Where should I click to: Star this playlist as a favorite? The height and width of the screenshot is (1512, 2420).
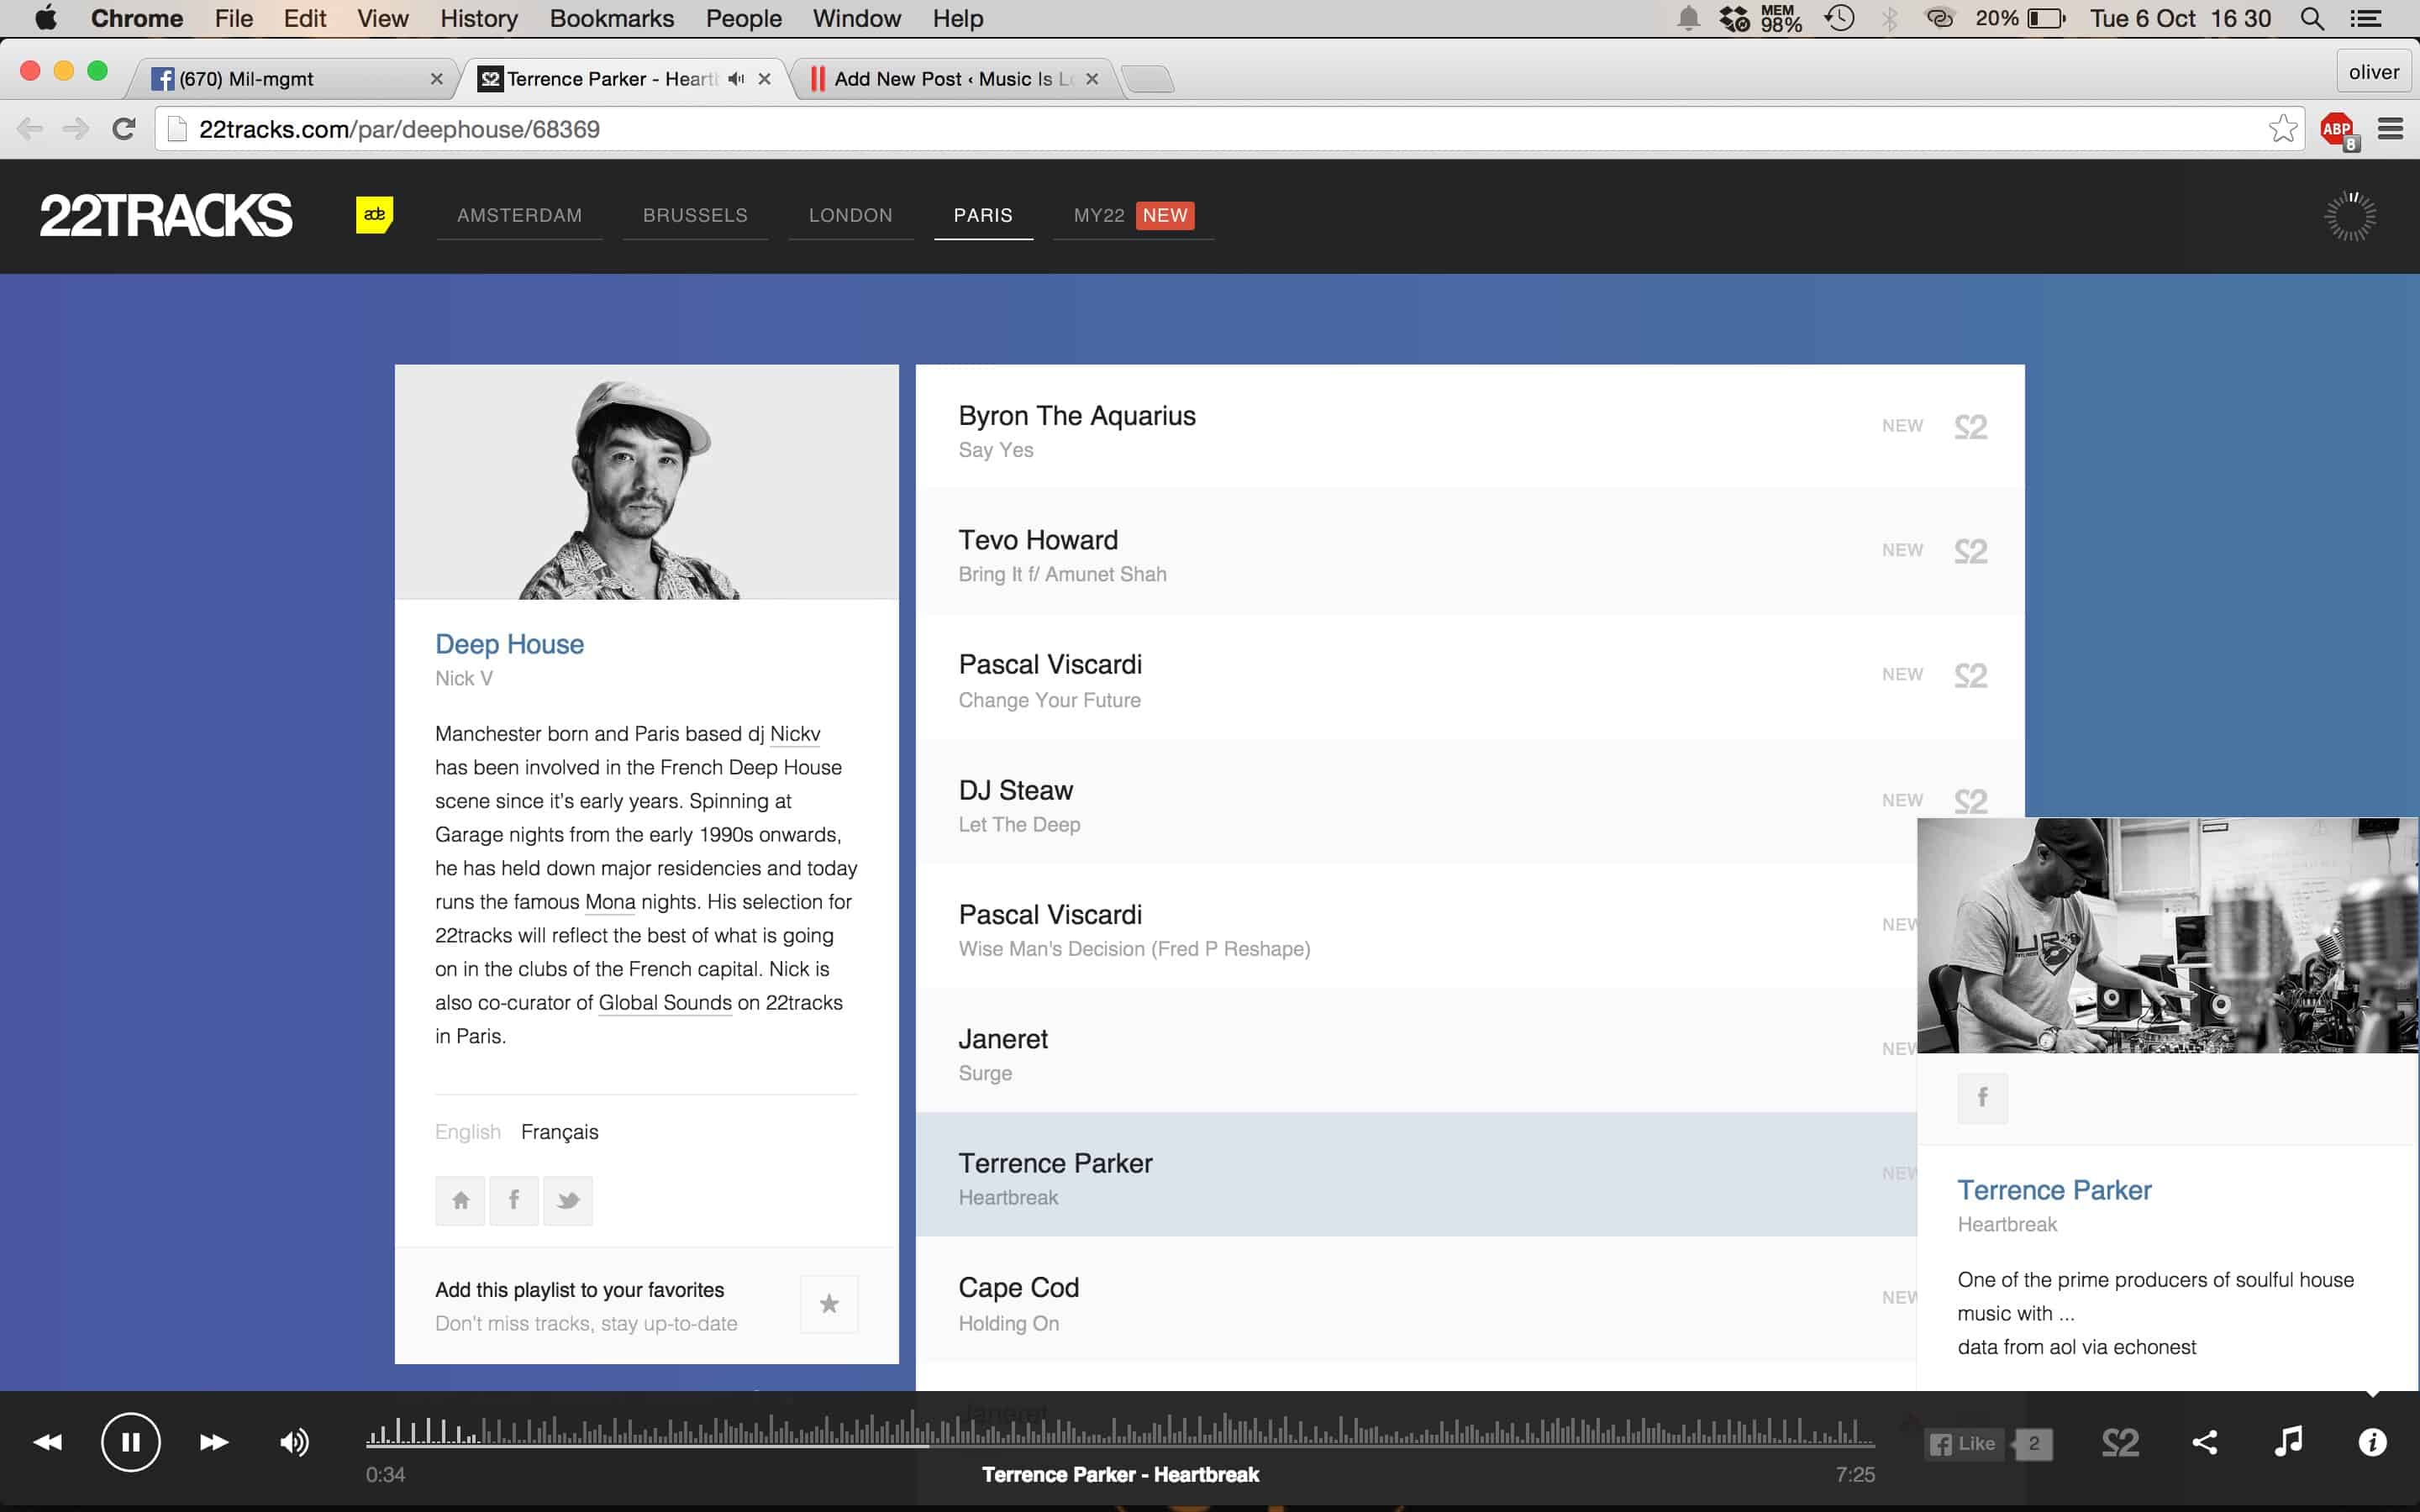pyautogui.click(x=829, y=1304)
